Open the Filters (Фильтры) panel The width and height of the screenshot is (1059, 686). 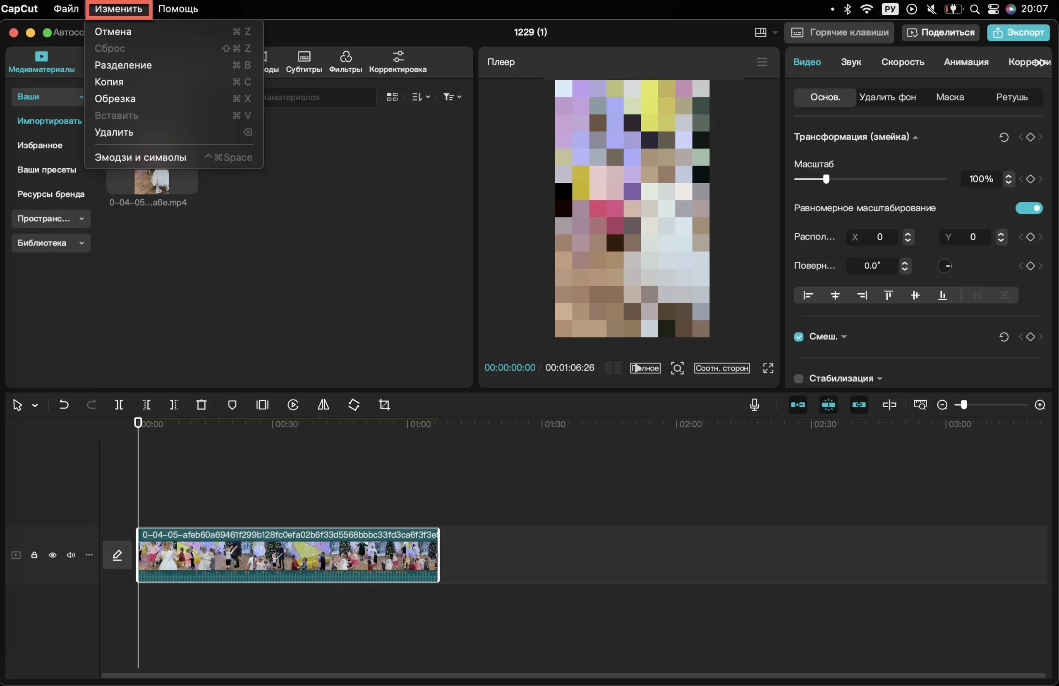point(346,62)
